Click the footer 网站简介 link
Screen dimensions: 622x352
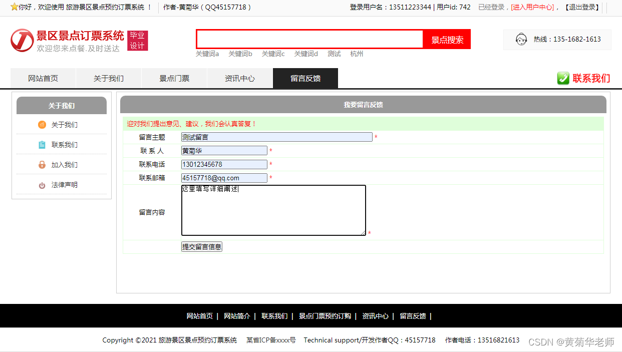point(237,316)
